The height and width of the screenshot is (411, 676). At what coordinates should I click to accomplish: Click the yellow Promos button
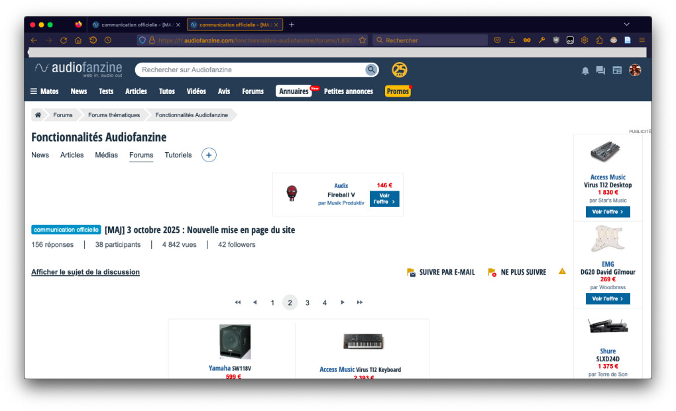coord(398,91)
